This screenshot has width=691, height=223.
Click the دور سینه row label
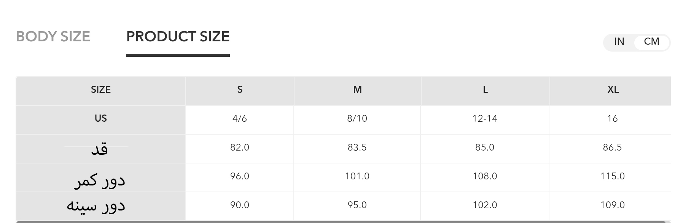tap(96, 205)
